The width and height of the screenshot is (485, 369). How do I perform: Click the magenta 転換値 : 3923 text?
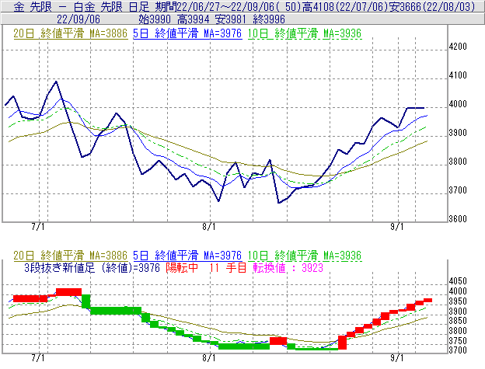pyautogui.click(x=288, y=268)
